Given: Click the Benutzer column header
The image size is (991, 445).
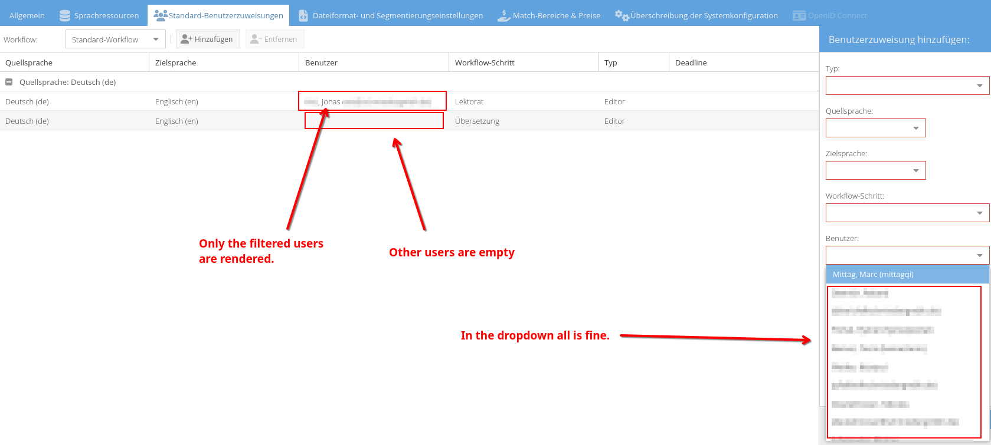Looking at the screenshot, I should click(x=321, y=62).
